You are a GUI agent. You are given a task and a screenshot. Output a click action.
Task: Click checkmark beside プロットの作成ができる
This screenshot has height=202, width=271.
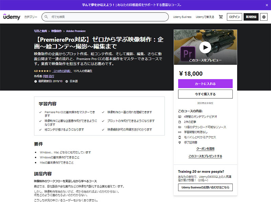point(103,121)
